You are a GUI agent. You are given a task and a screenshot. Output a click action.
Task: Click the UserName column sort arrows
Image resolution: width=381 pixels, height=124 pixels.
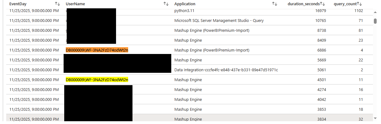tap(166, 4)
